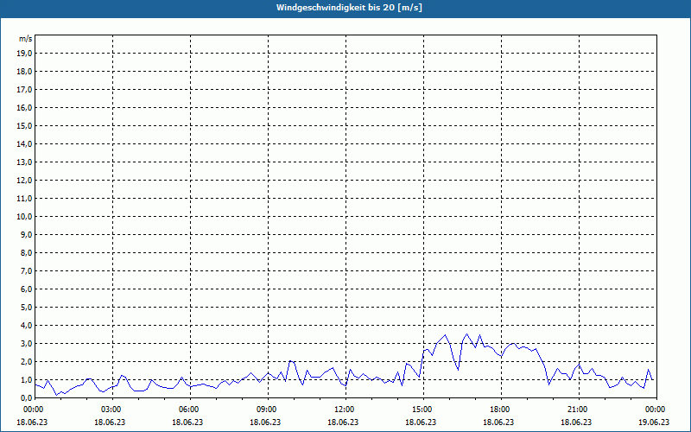Click the 21:00 time label
Screen dimensions: 691x432
point(579,410)
